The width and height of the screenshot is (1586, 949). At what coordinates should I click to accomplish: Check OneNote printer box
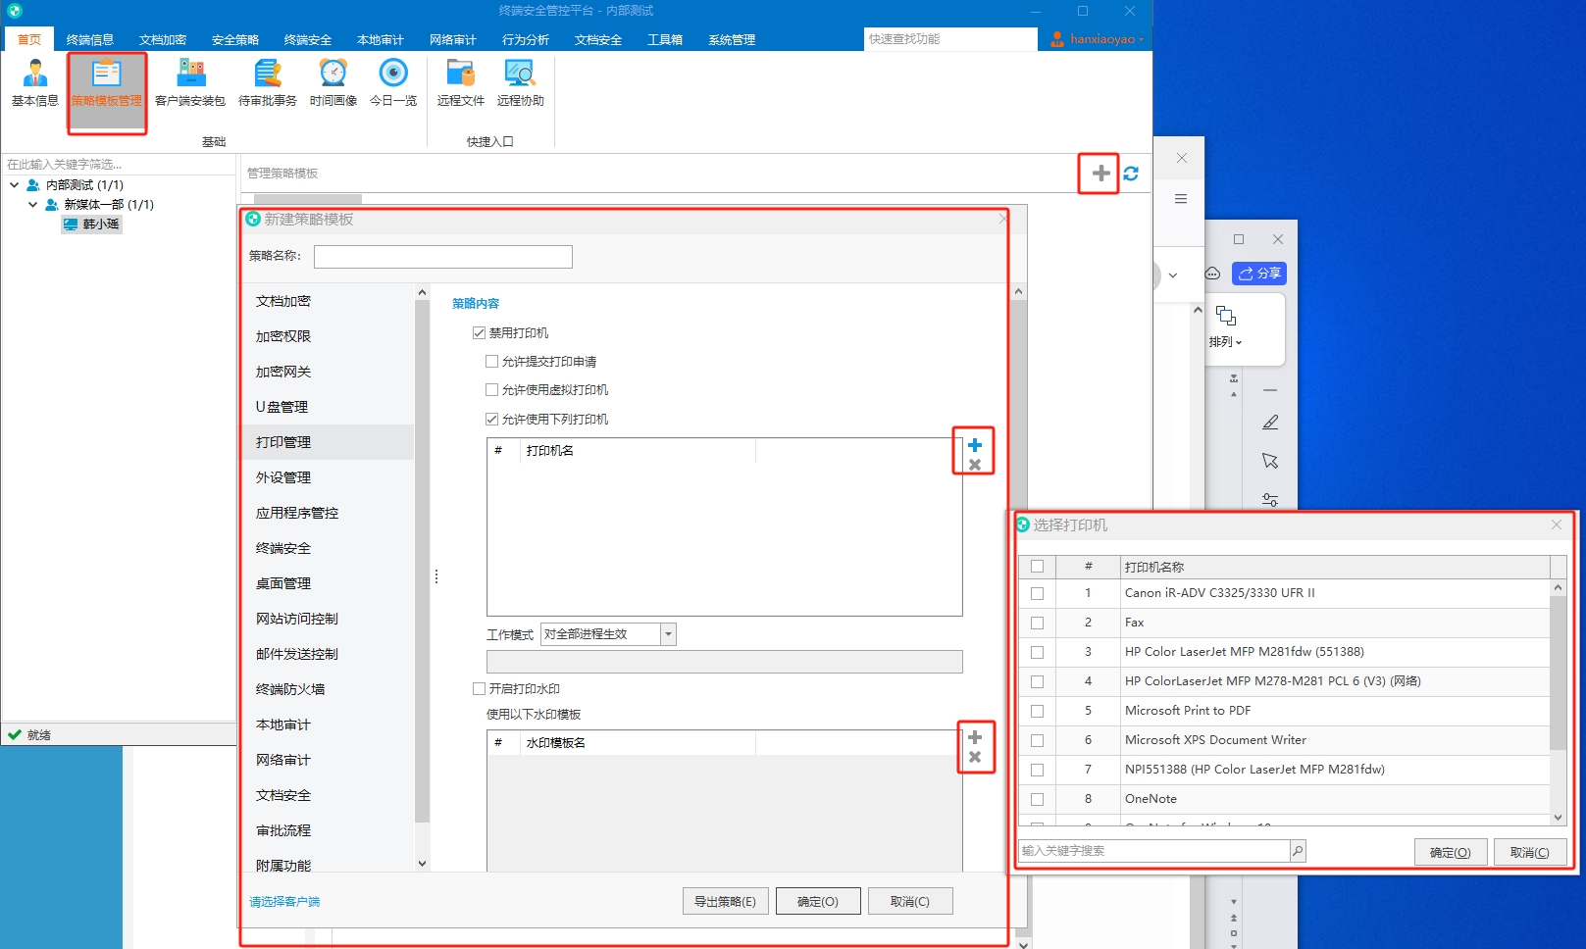pyautogui.click(x=1037, y=799)
